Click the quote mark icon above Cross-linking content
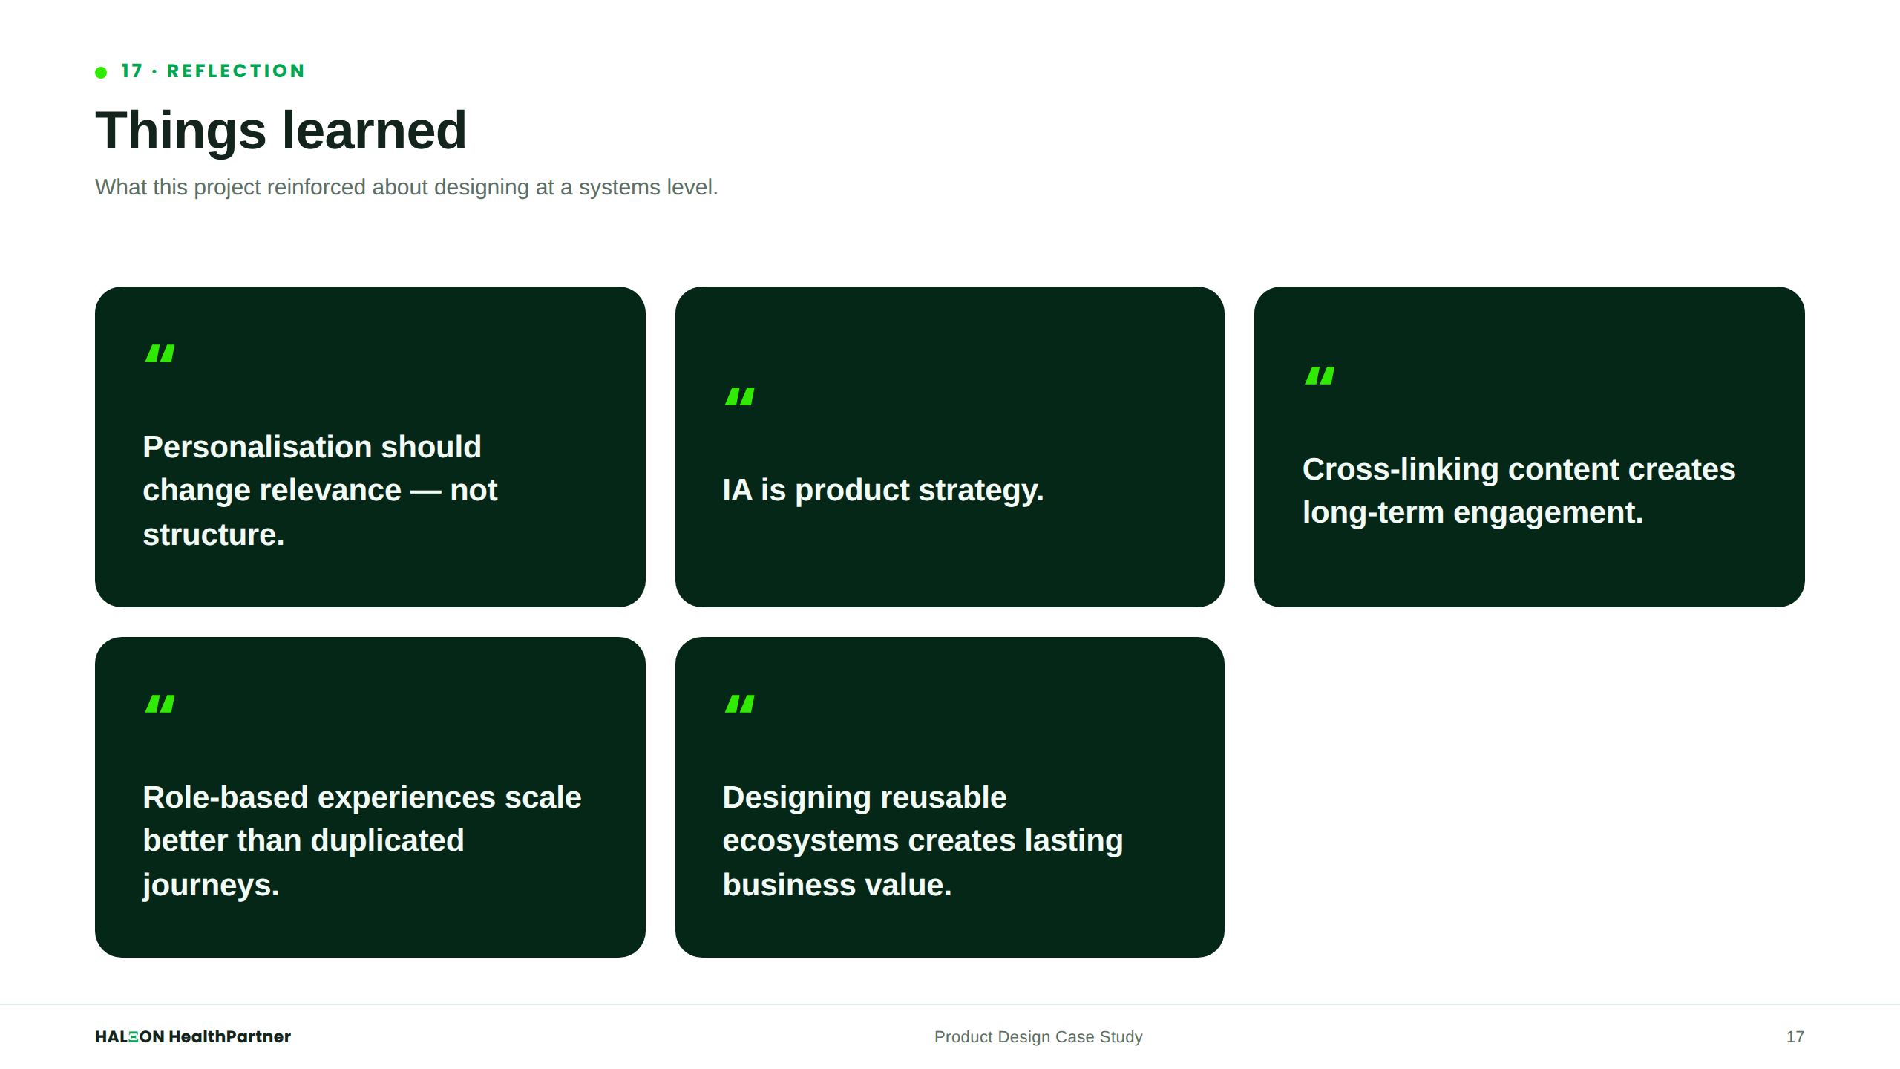This screenshot has height=1069, width=1900. (x=1320, y=376)
